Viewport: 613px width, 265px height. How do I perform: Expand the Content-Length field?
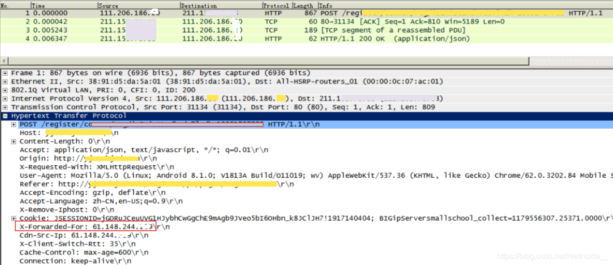pyautogui.click(x=14, y=142)
